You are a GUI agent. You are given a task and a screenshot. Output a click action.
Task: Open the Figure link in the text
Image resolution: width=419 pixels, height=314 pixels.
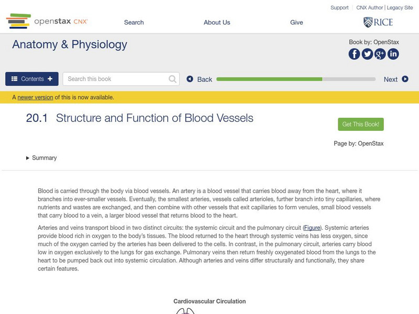pyautogui.click(x=313, y=228)
